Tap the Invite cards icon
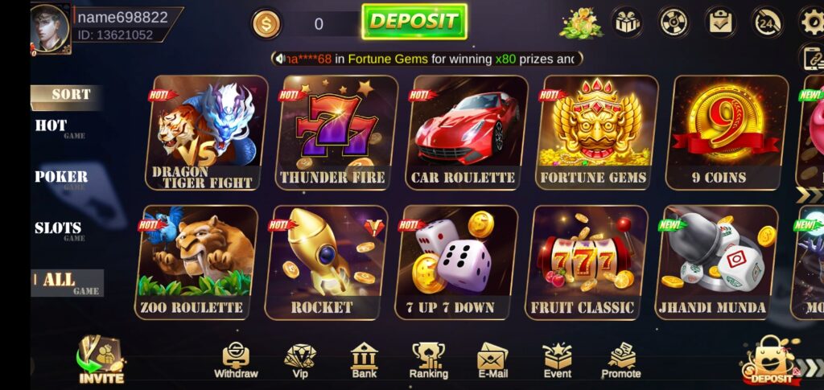Screen dimensions: 824x390 tap(101, 359)
